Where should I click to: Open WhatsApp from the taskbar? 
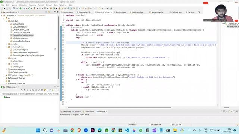click(x=141, y=130)
